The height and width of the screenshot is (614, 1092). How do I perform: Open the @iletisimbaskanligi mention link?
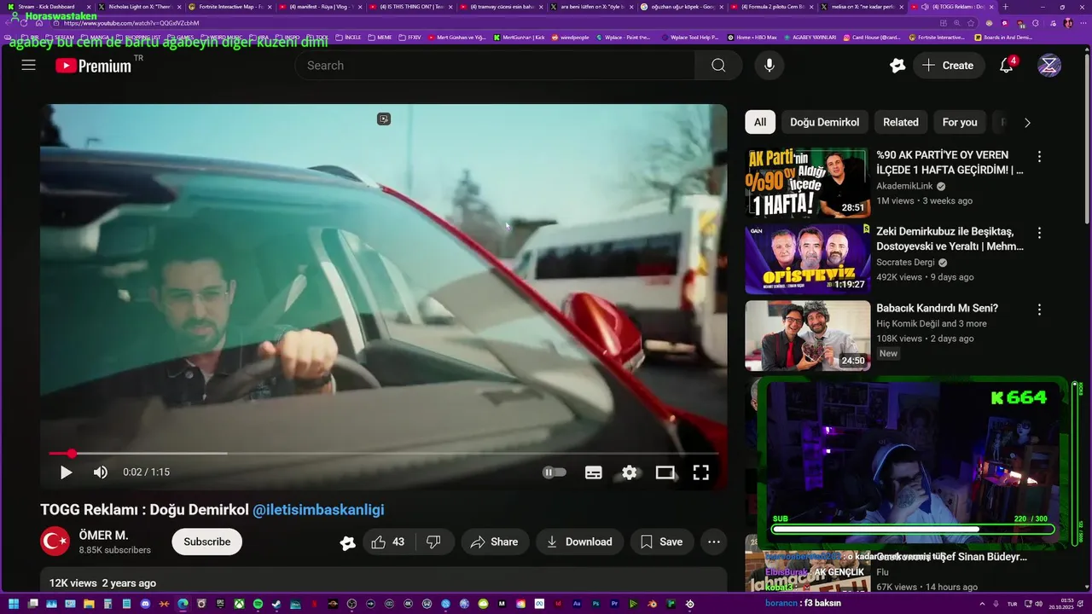[318, 510]
